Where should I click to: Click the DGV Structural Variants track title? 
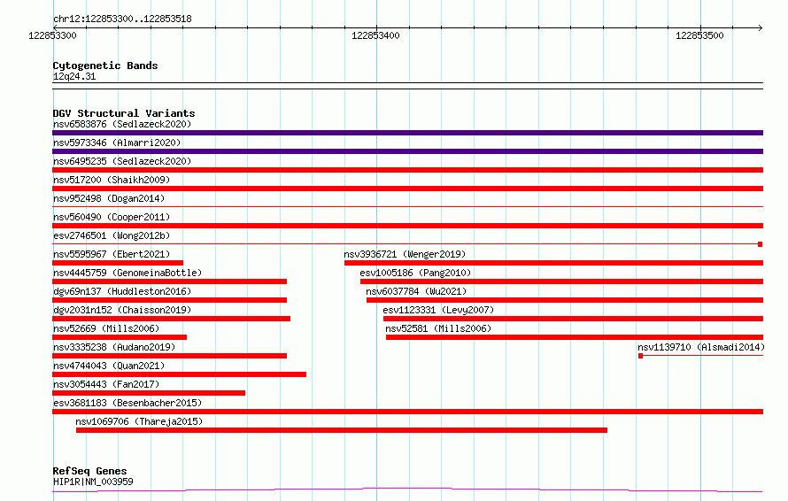click(x=124, y=113)
